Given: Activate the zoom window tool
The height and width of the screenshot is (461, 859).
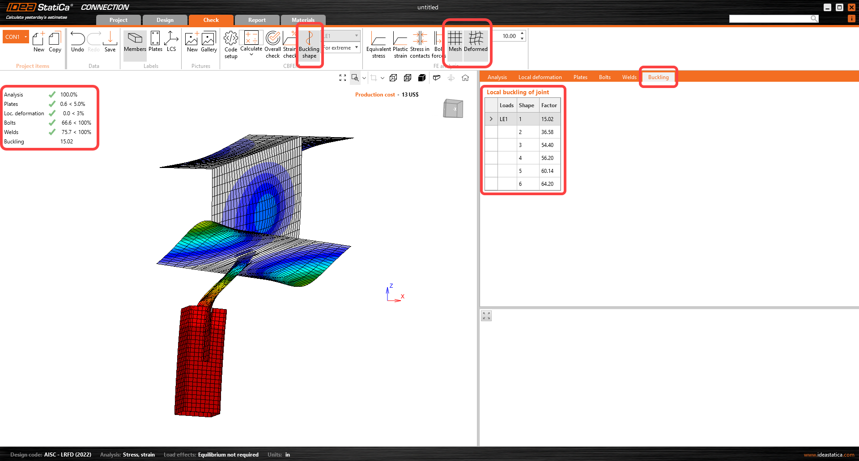Looking at the screenshot, I should 355,78.
